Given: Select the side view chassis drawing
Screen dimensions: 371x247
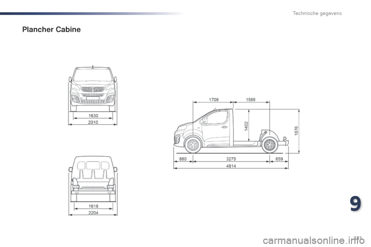Looking at the screenshot, I should coord(231,131).
